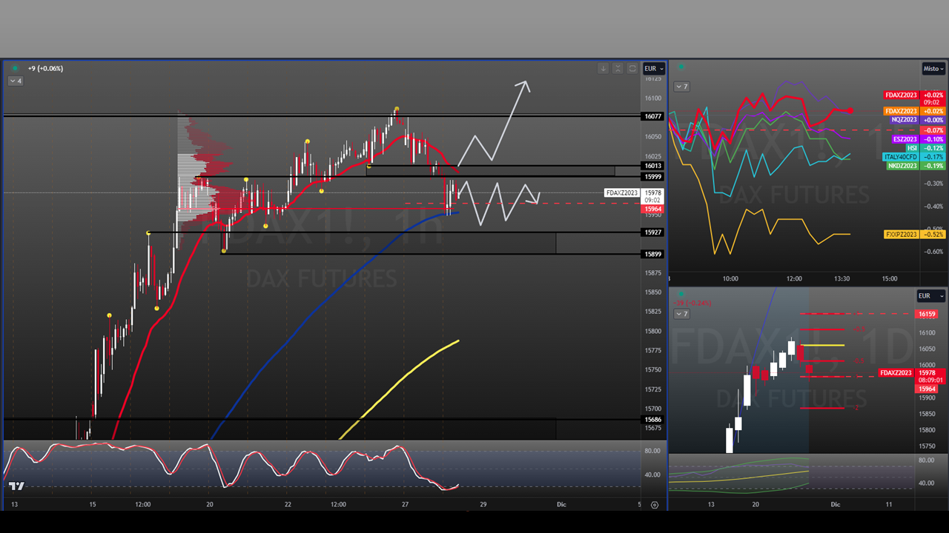Viewport: 949px width, 533px height.
Task: Click green status dot in comparison chart
Action: [x=680, y=68]
